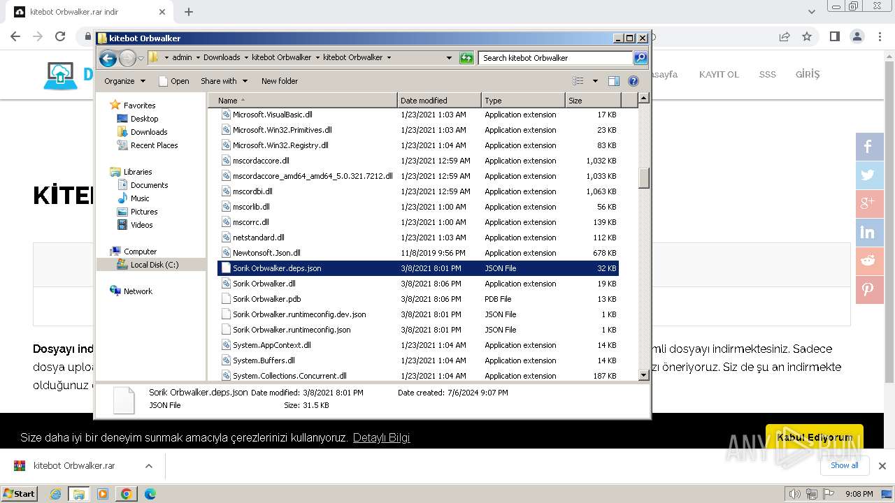
Task: Select Sorik Orbwalker.pdb file
Action: click(418, 299)
